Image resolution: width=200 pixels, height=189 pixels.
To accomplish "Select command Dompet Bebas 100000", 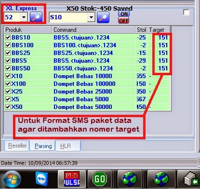I will [x=84, y=83].
